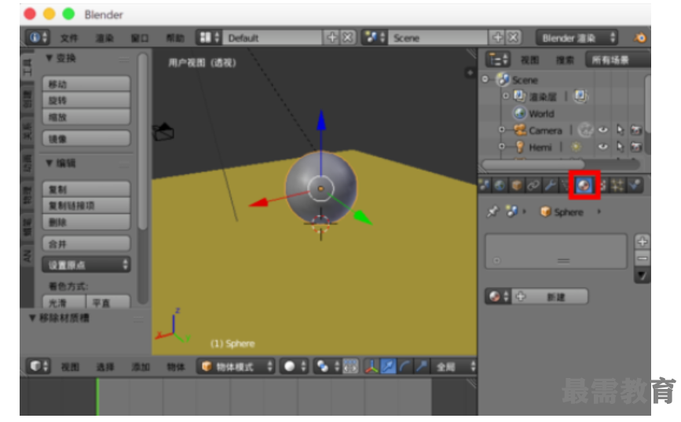
Task: Click the 旋转 rotate button
Action: tap(86, 101)
